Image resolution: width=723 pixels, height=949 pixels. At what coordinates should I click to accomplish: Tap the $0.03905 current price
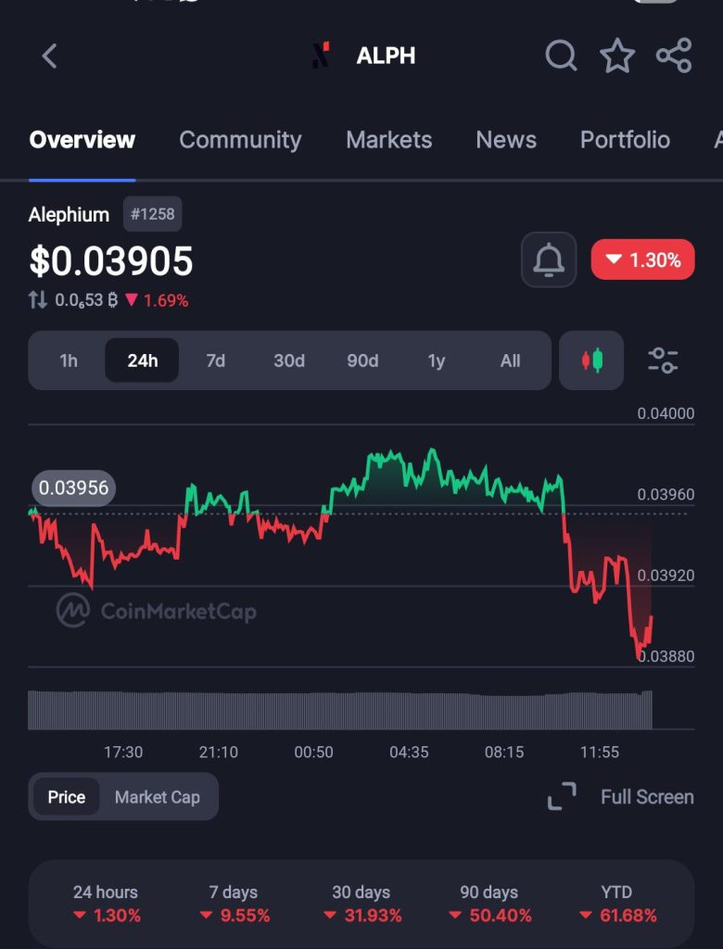point(111,260)
